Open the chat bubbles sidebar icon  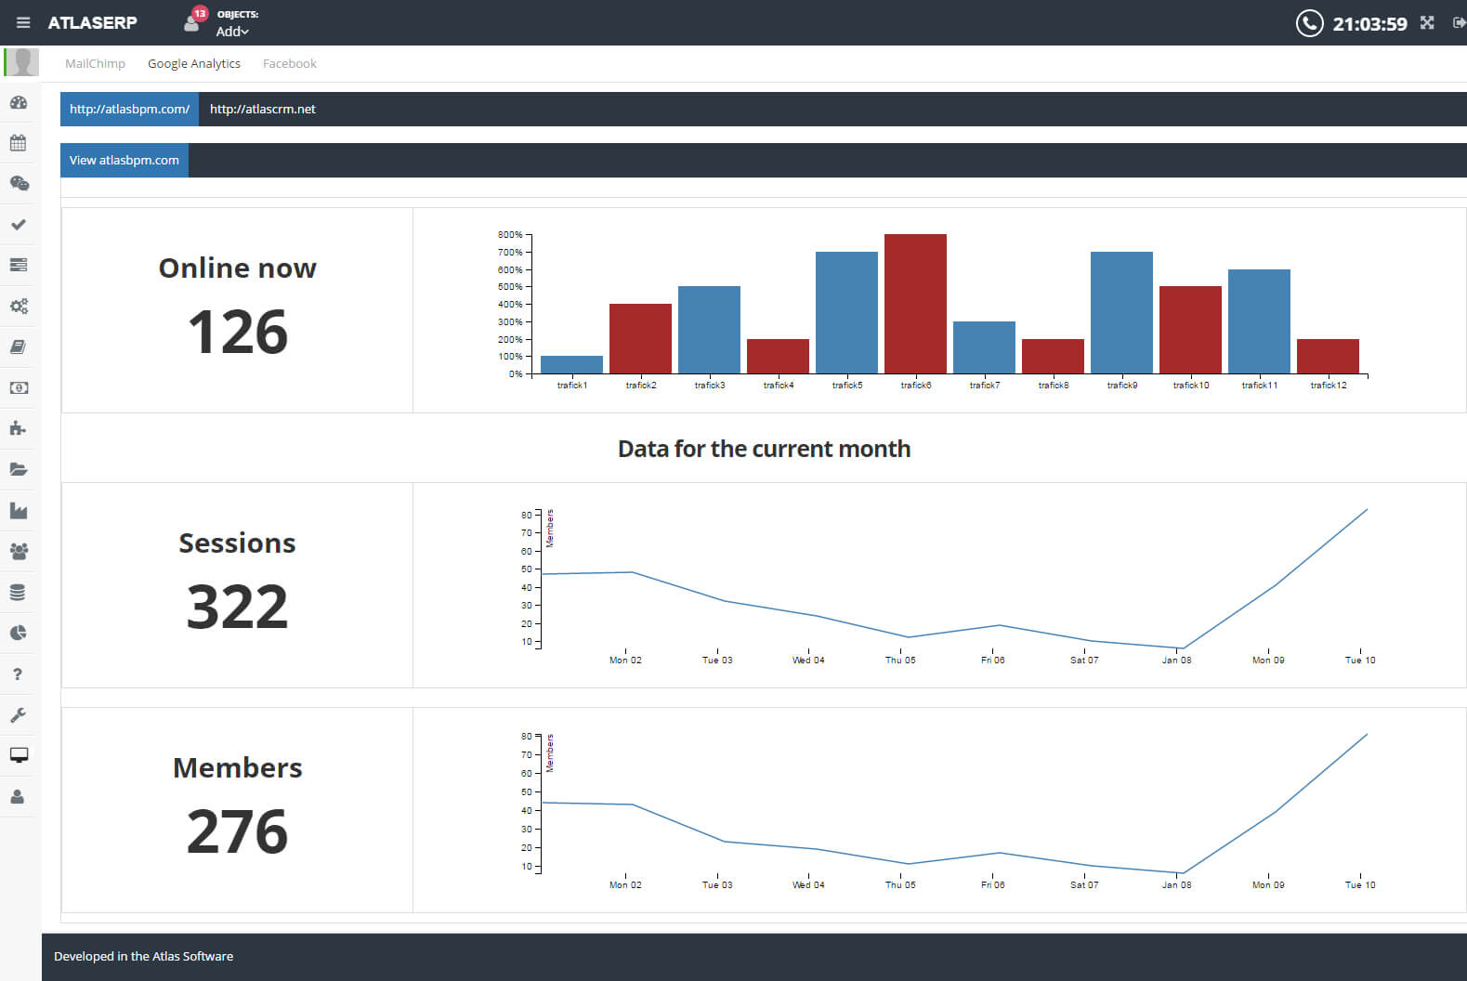coord(19,184)
